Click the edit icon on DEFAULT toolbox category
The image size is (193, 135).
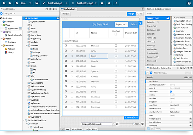click(168, 18)
